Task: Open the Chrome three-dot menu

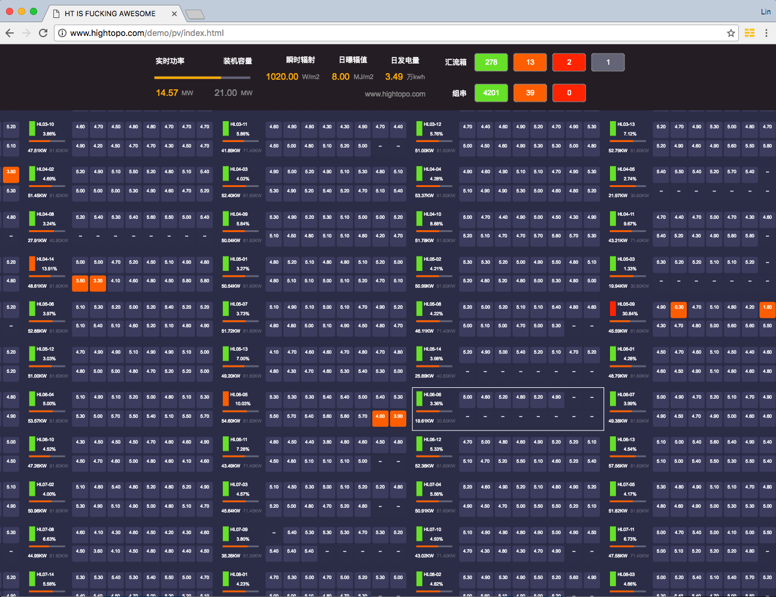Action: coord(766,33)
